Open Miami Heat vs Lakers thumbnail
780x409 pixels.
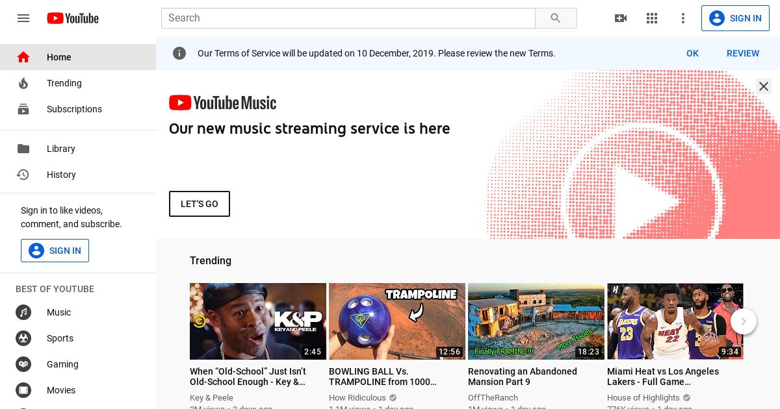675,321
